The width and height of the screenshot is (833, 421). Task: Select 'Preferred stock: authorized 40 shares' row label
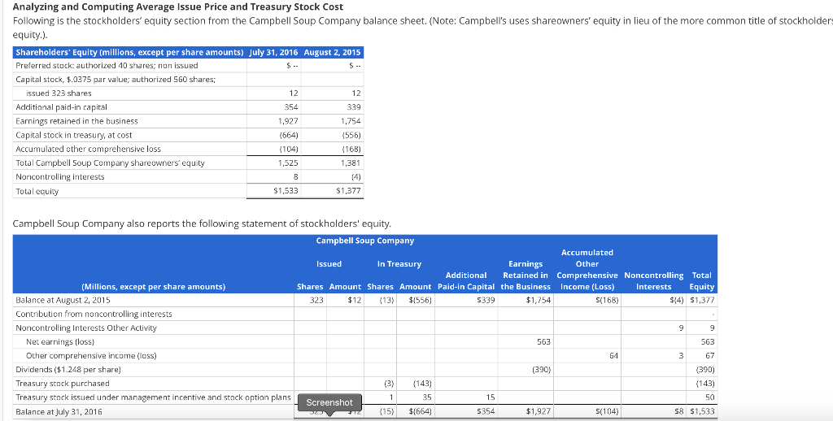107,65
